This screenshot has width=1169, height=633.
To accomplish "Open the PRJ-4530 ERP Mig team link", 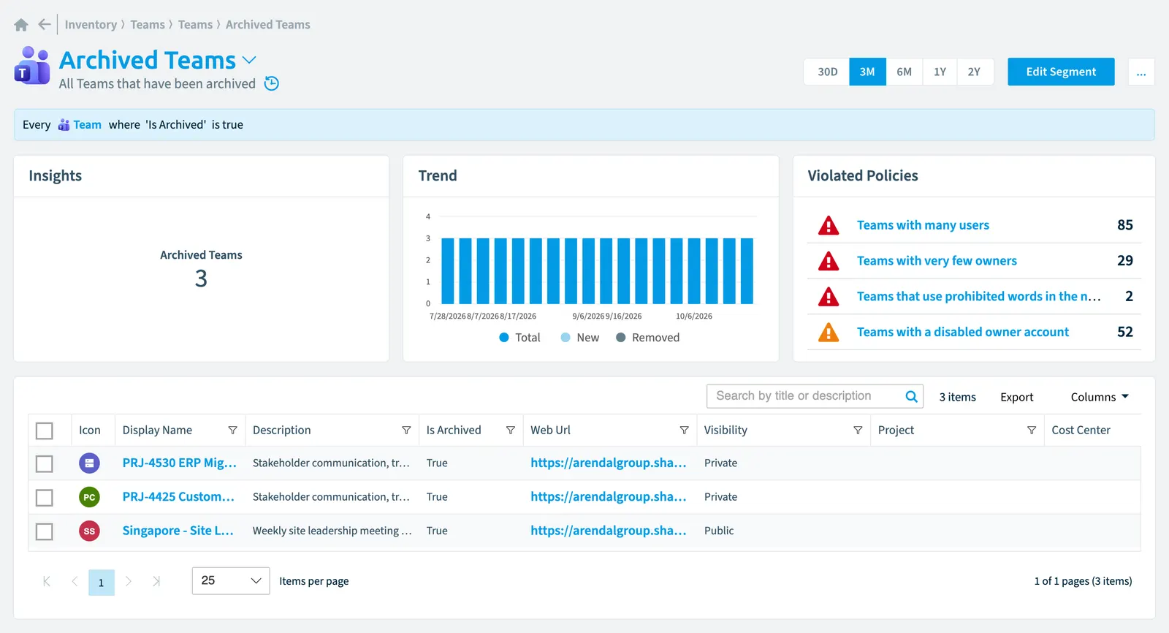I will (180, 463).
